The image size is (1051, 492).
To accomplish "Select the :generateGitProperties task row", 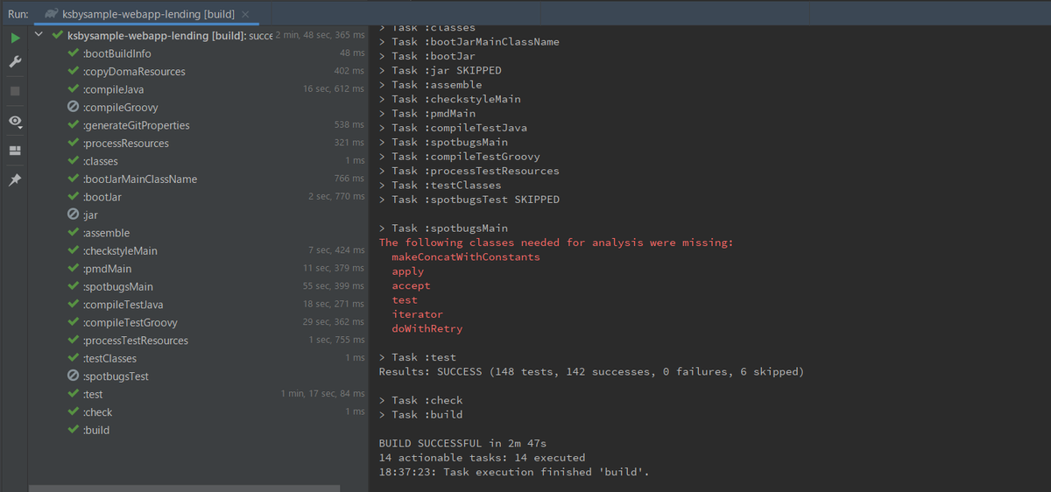I will pos(198,125).
